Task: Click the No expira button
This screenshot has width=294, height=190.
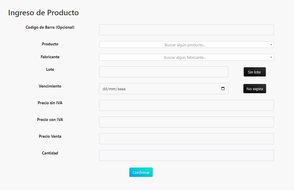Action: (x=254, y=89)
